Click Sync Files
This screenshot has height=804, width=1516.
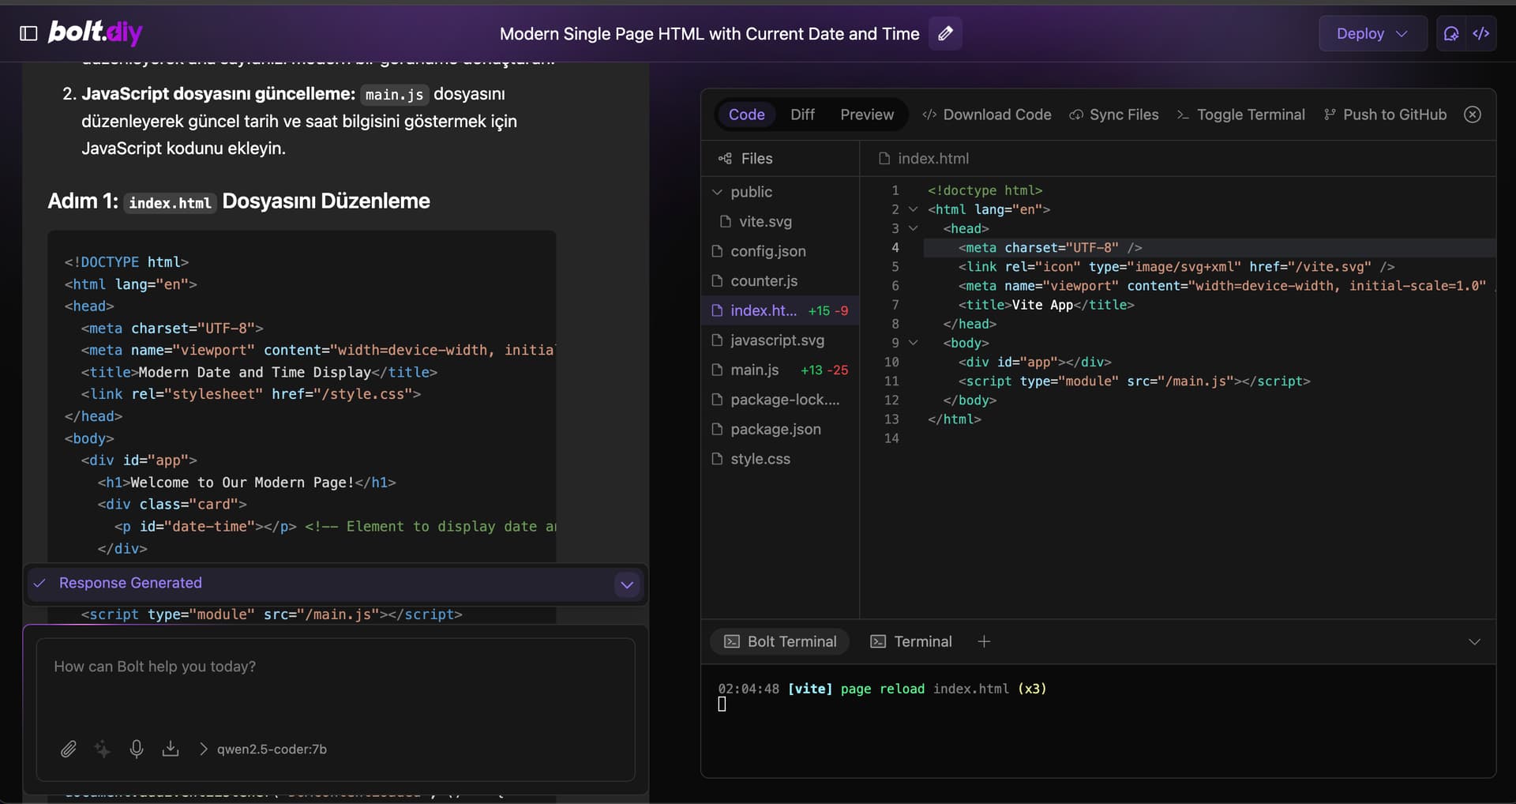1114,115
